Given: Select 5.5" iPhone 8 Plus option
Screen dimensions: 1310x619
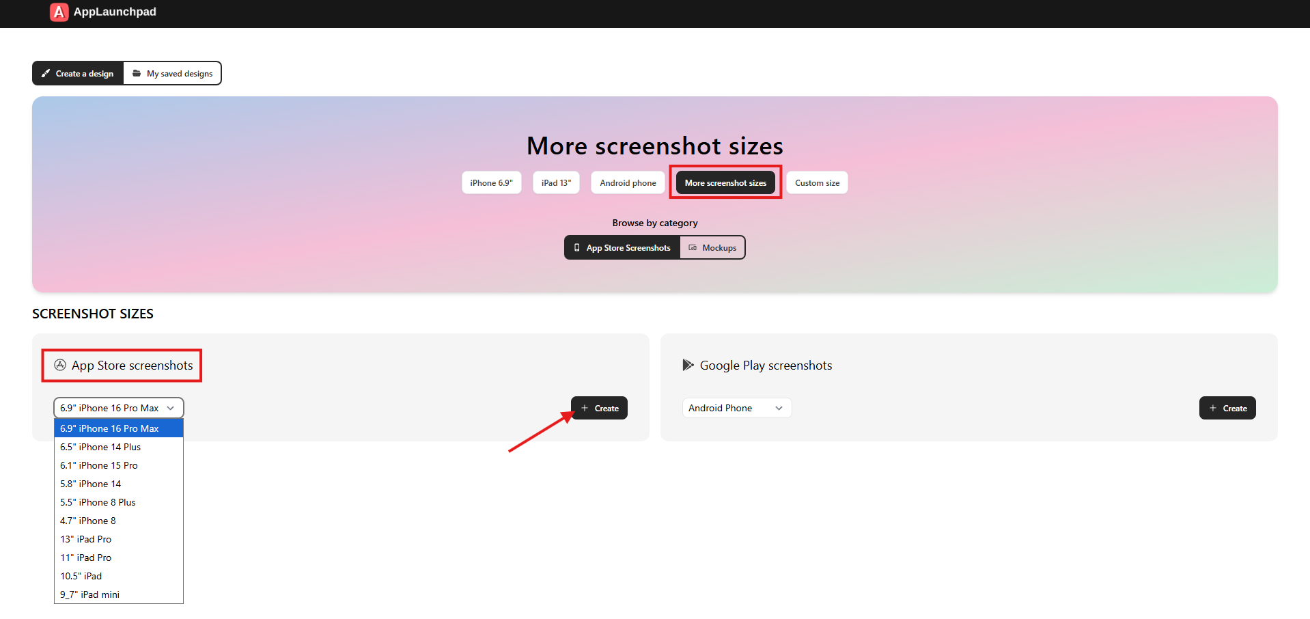Looking at the screenshot, I should [x=98, y=502].
